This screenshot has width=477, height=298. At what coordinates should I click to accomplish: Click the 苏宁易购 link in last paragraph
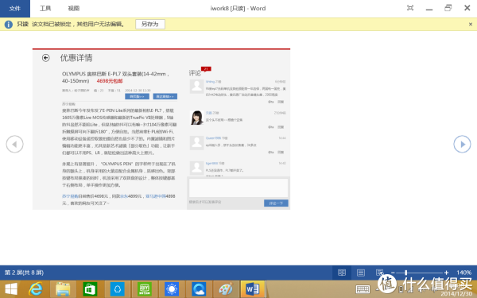70,196
